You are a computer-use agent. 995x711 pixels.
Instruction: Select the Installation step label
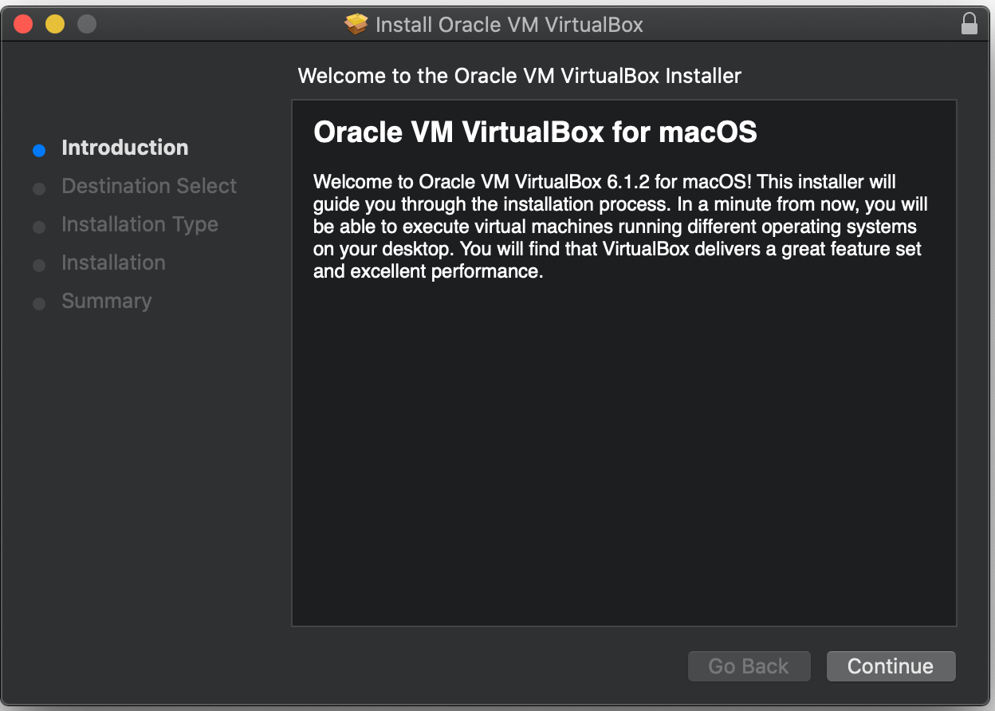(x=113, y=263)
